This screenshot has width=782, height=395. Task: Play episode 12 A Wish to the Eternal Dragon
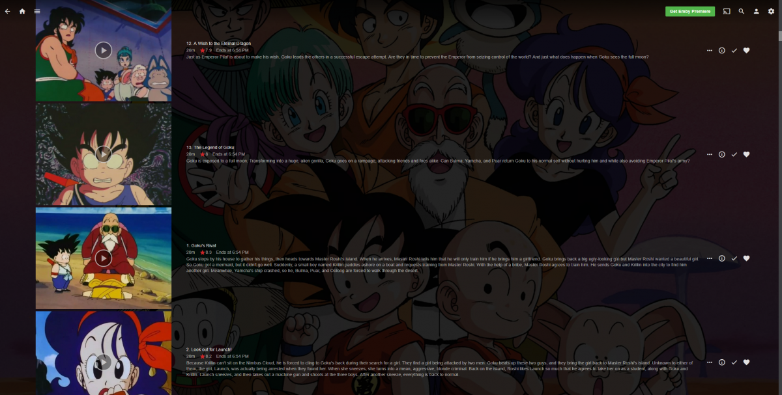pyautogui.click(x=103, y=49)
